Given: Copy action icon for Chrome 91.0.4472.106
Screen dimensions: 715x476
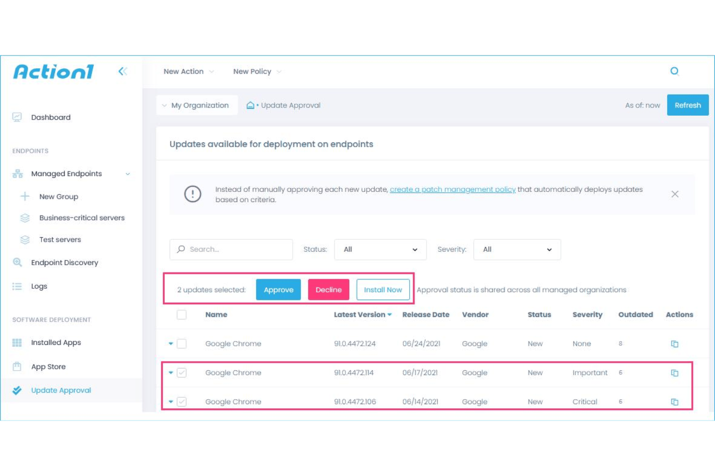Looking at the screenshot, I should coord(674,402).
